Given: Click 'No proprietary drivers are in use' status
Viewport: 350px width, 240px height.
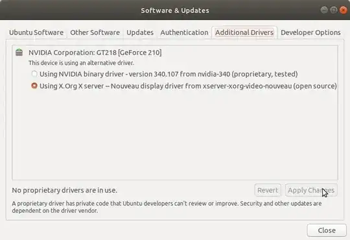Looking at the screenshot, I should pyautogui.click(x=65, y=190).
